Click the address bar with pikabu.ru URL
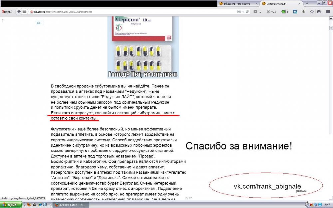333x208 pixels. (133, 12)
